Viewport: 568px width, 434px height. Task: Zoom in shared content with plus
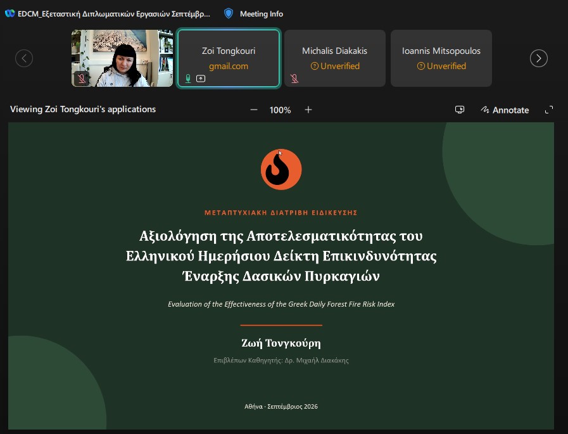tap(308, 110)
